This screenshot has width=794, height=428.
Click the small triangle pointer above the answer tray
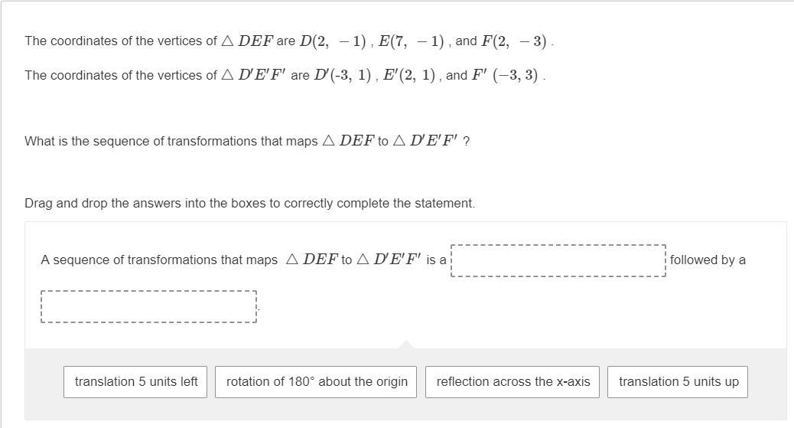pos(406,345)
